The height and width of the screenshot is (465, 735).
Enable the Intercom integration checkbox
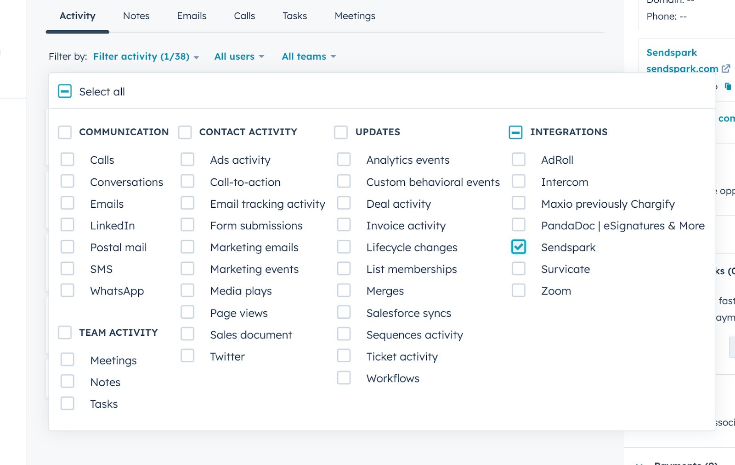click(x=519, y=181)
